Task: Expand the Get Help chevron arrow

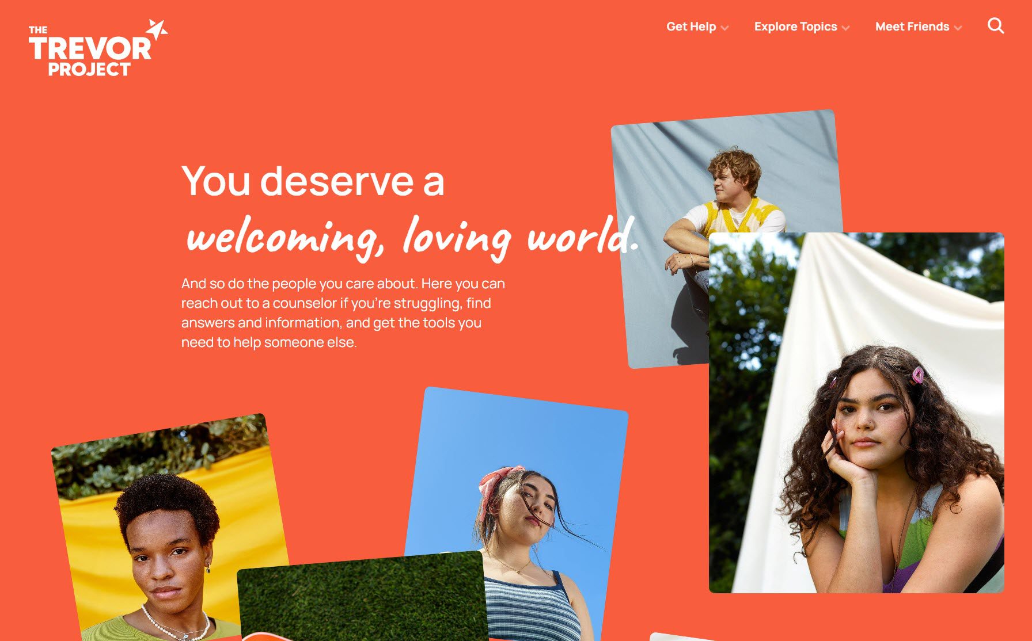Action: click(724, 28)
